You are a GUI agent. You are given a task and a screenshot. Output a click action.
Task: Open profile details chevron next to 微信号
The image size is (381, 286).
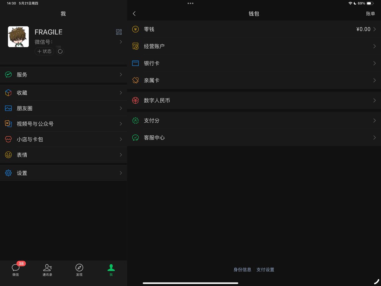coord(121,42)
